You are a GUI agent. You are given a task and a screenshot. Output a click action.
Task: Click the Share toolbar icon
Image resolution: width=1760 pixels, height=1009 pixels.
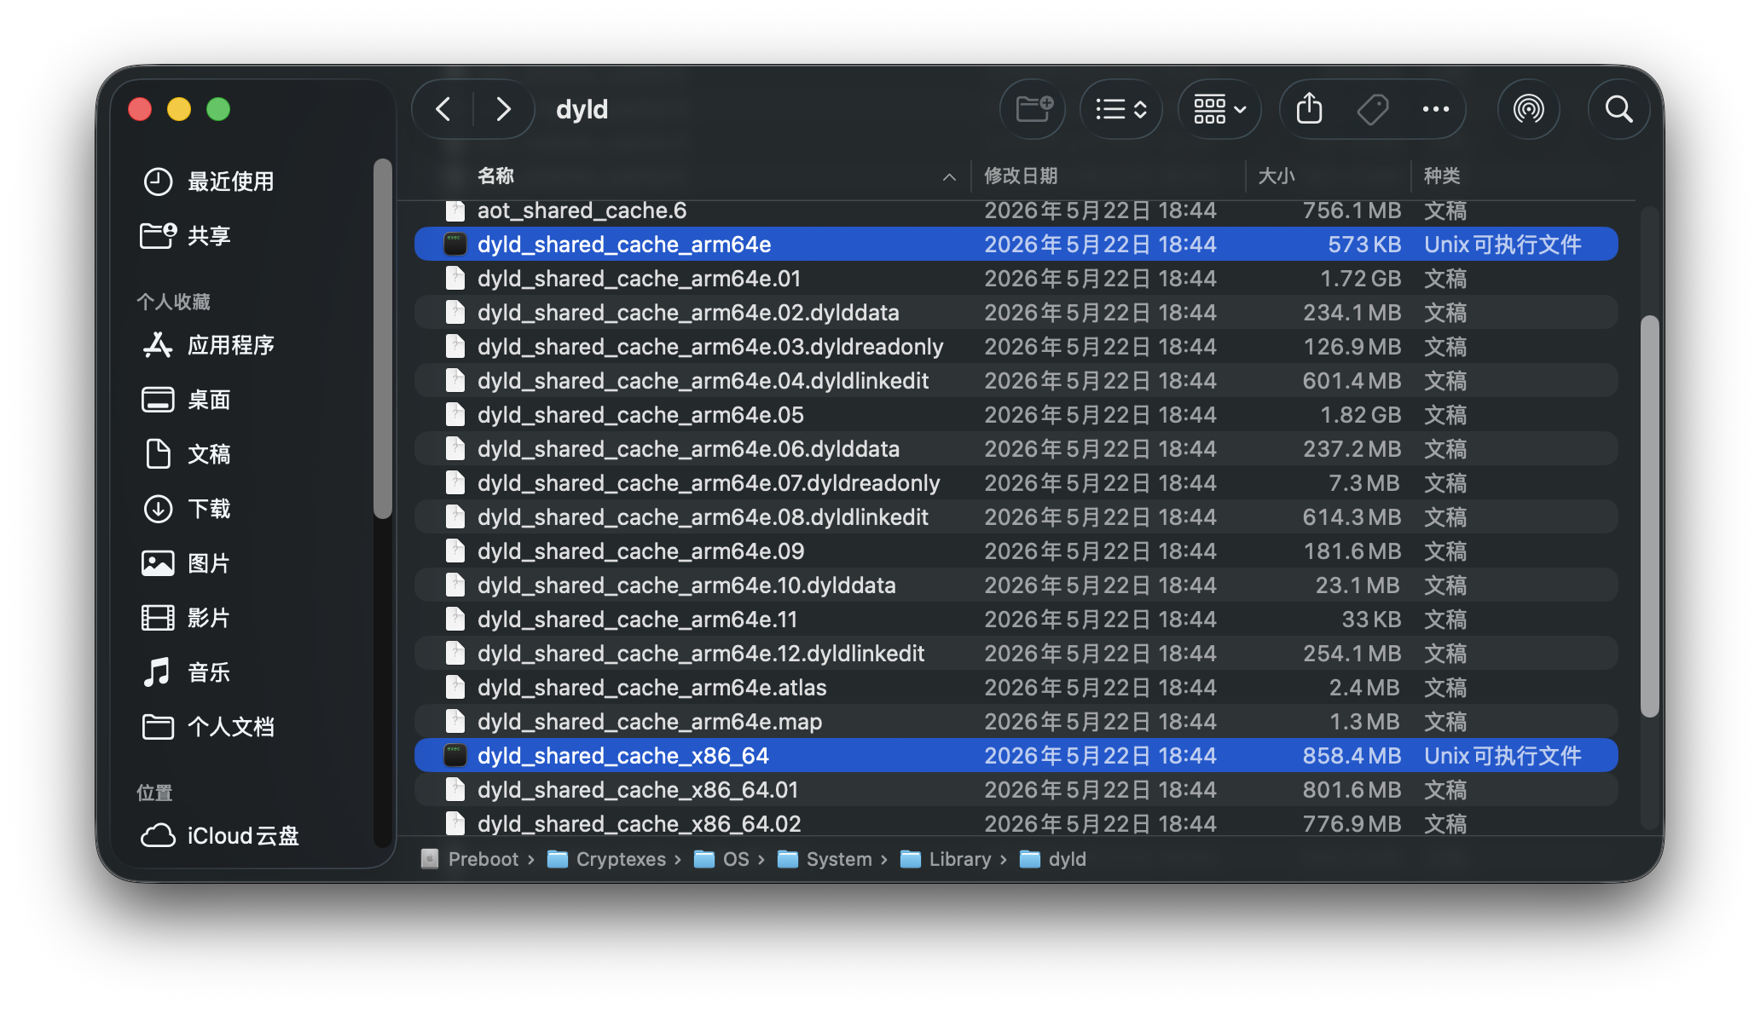tap(1310, 109)
